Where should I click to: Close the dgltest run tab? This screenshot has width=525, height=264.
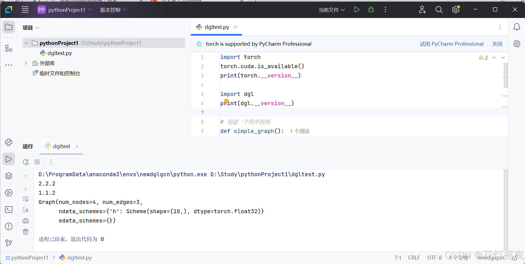click(x=77, y=146)
